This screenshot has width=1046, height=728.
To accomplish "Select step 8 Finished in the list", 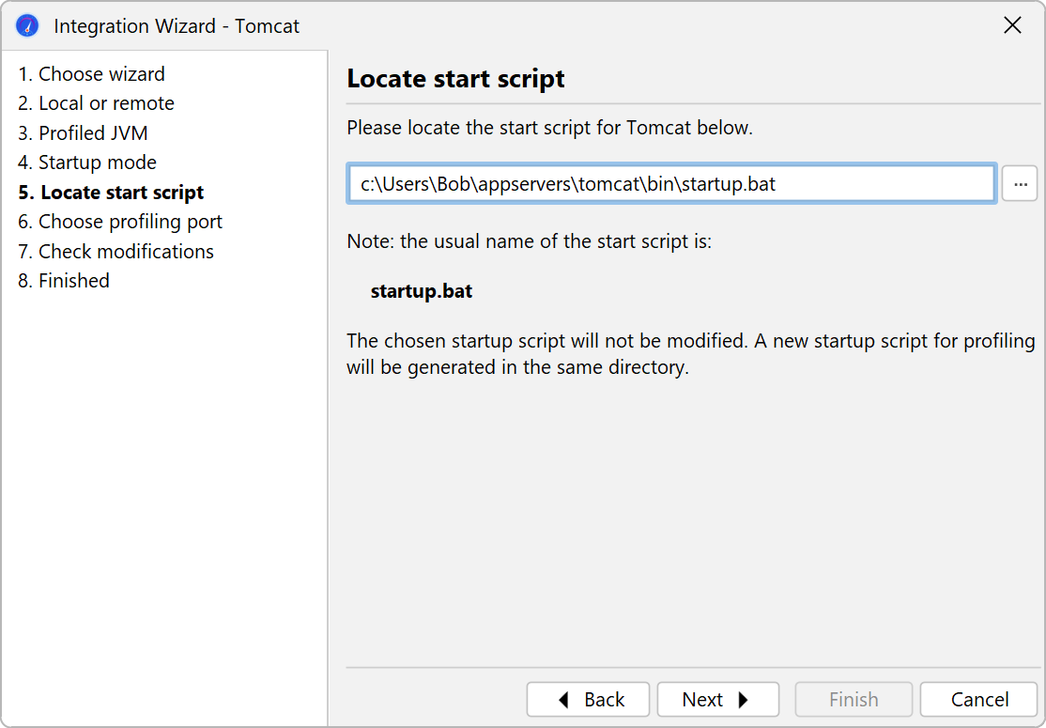I will tap(64, 281).
